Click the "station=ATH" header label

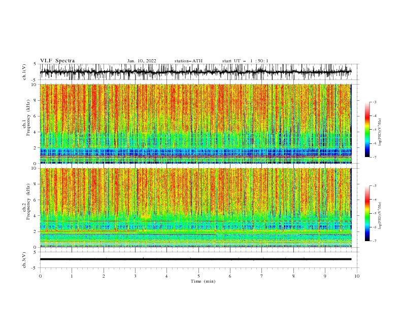(188, 61)
